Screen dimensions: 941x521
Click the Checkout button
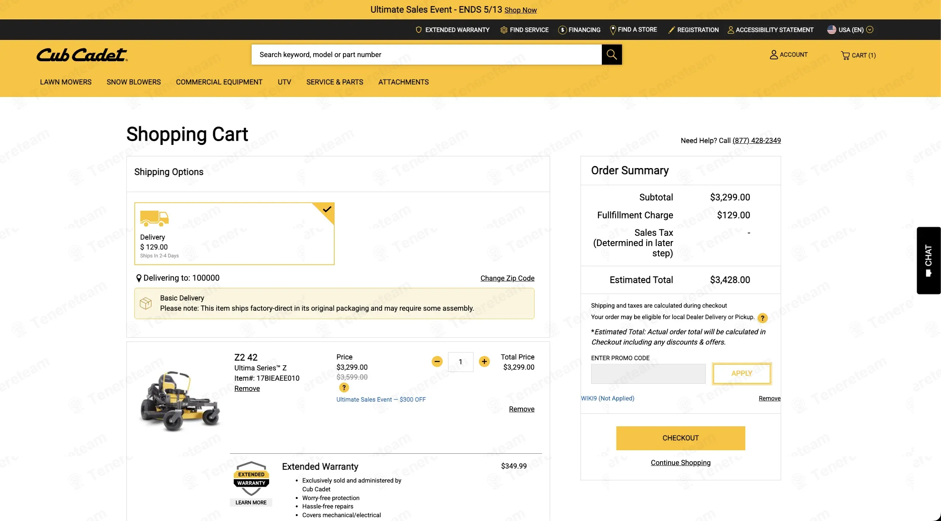click(681, 438)
